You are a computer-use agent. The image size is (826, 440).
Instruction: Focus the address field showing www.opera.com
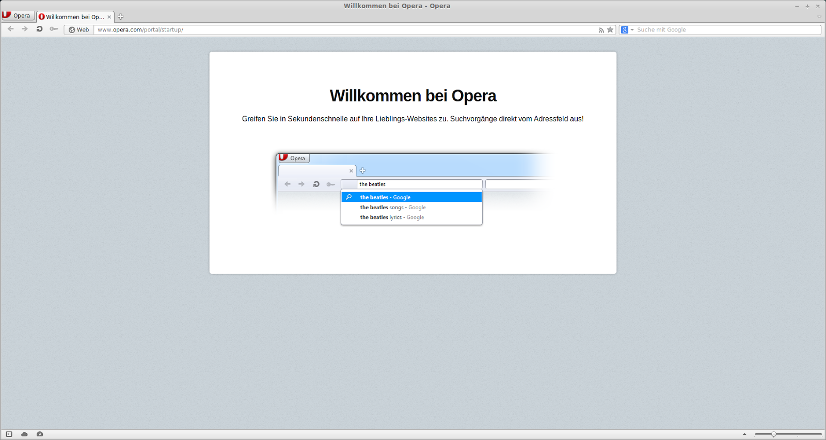pyautogui.click(x=345, y=30)
